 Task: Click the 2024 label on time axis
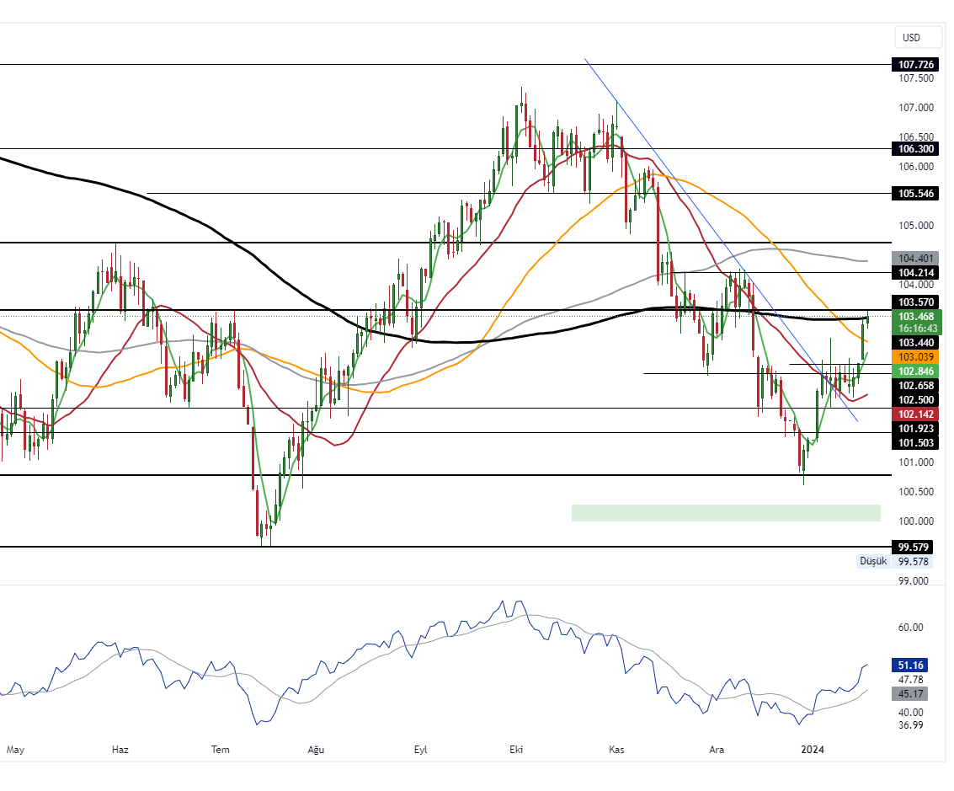point(812,749)
